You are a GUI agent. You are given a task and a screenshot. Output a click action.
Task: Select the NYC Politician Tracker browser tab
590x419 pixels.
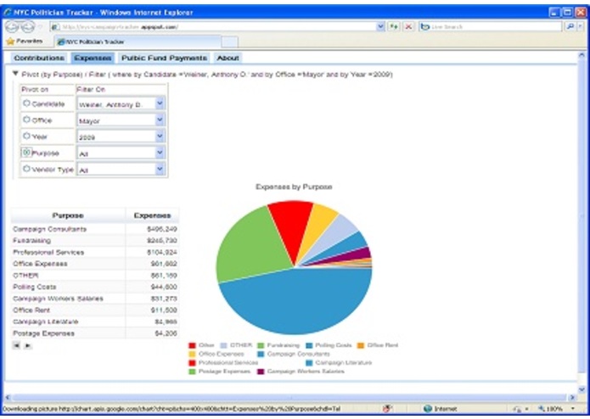coord(138,42)
